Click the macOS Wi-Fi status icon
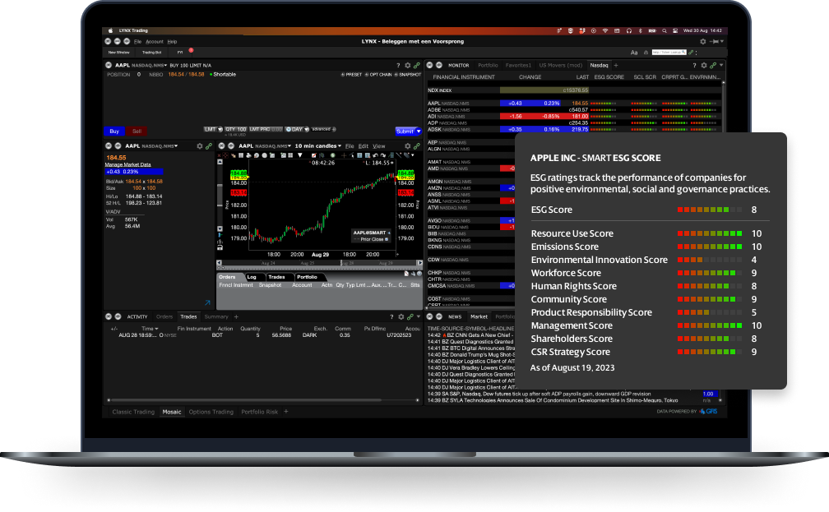Viewport: 829px width, 512px height. pyautogui.click(x=605, y=30)
